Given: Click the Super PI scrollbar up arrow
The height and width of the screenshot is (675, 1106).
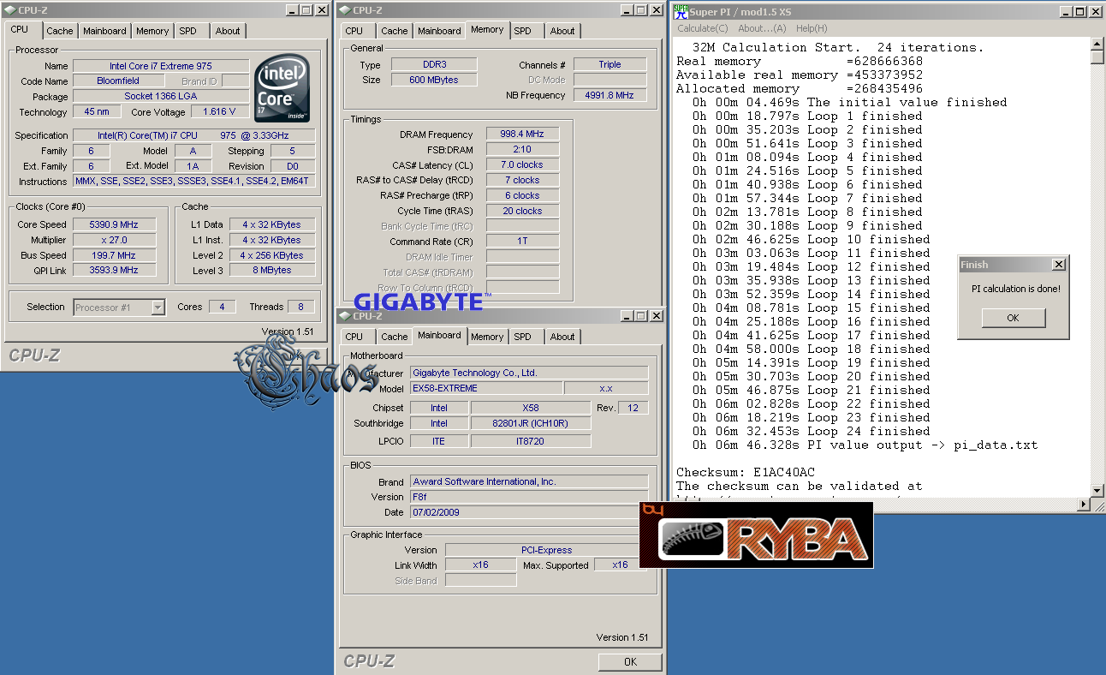Looking at the screenshot, I should click(1097, 45).
